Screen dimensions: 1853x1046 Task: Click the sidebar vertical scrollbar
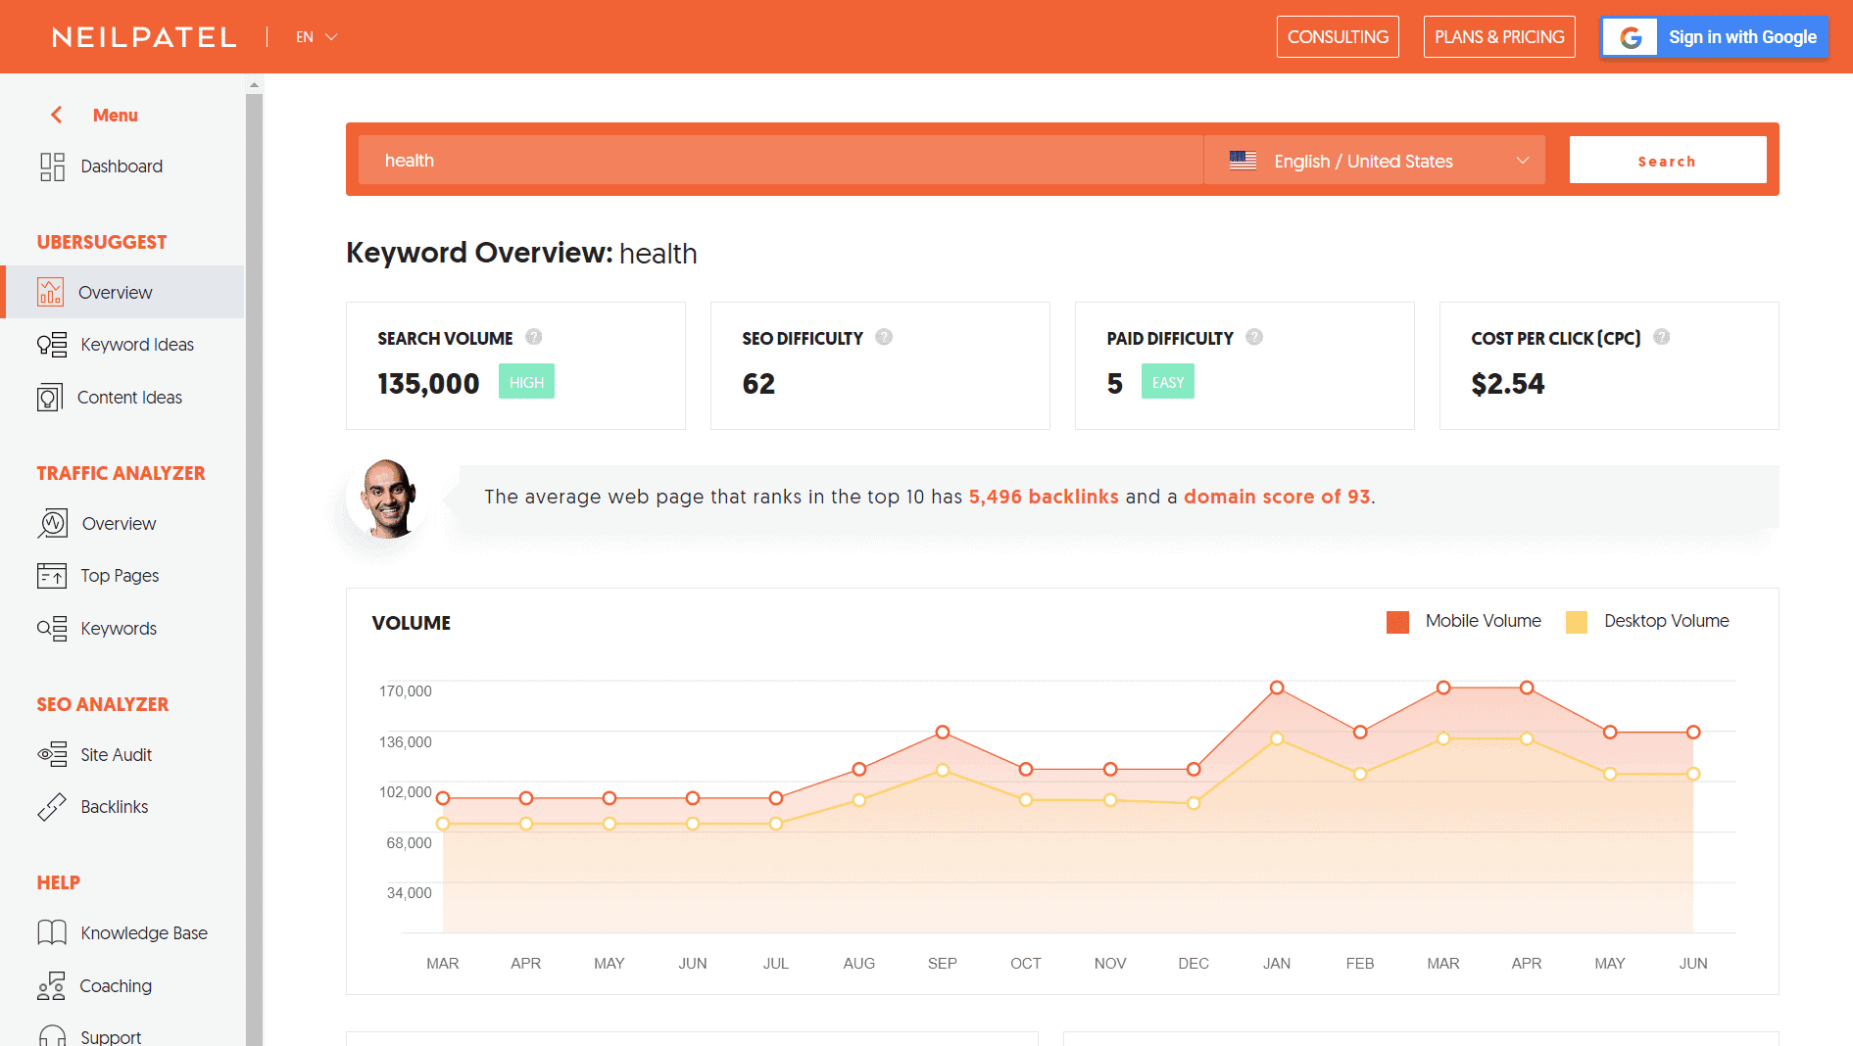tap(255, 568)
